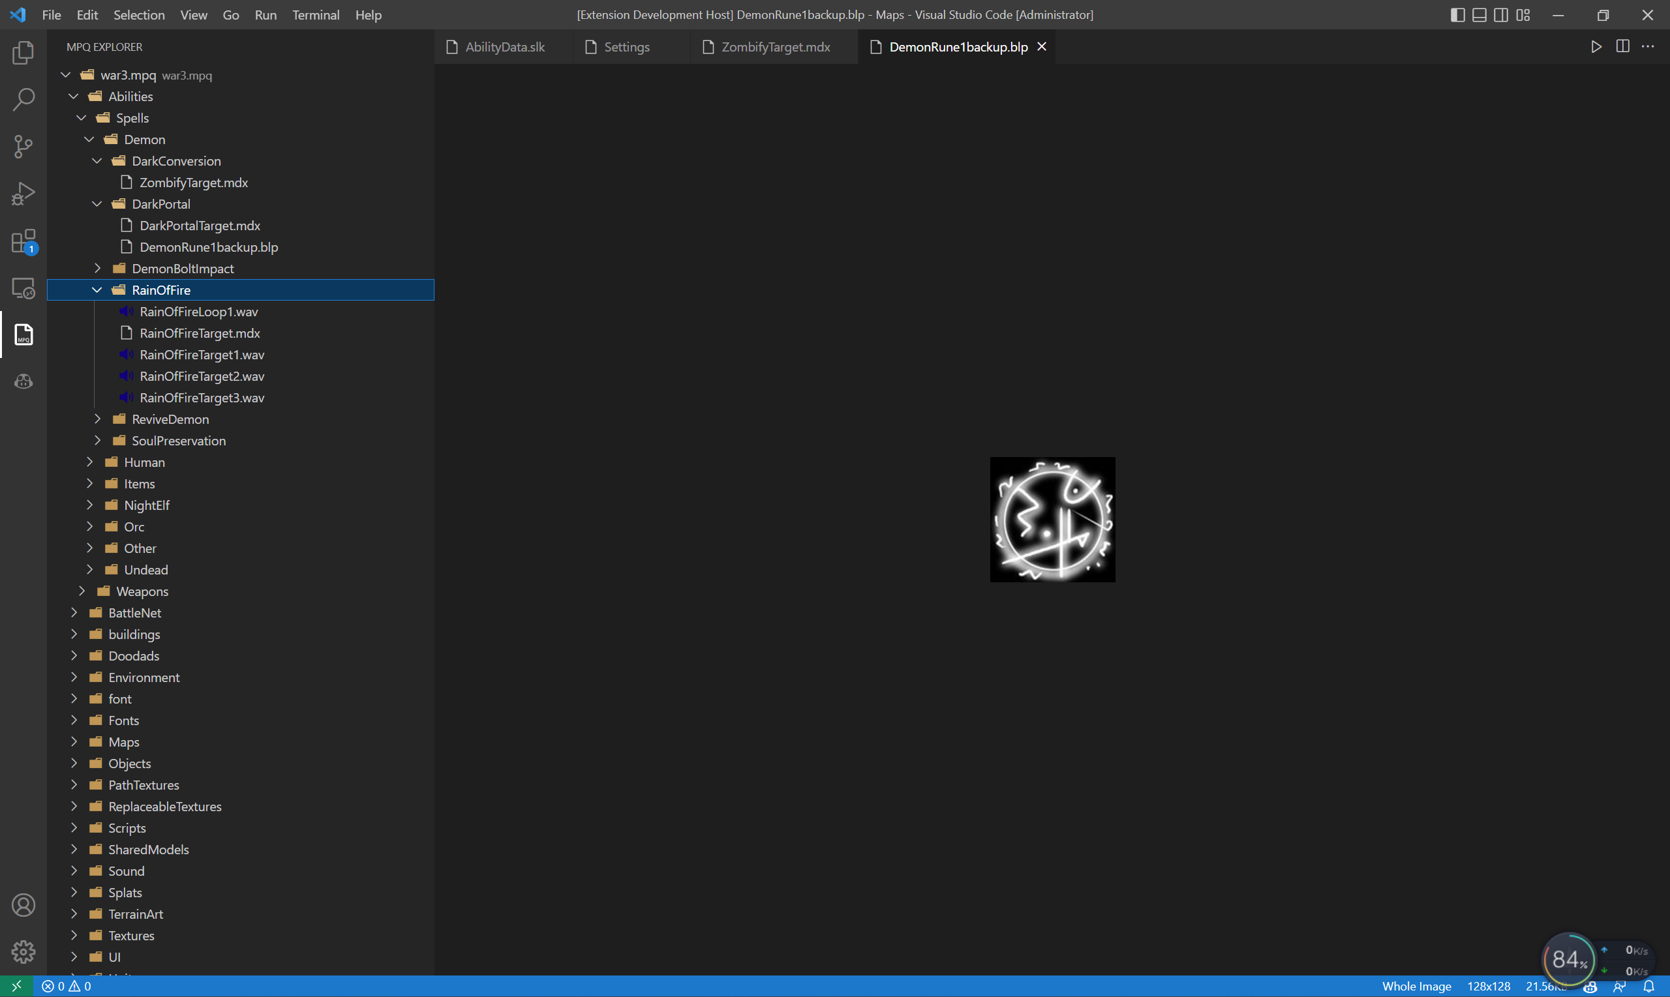The image size is (1670, 997).
Task: Open notifications bell in status bar
Action: pos(1648,987)
